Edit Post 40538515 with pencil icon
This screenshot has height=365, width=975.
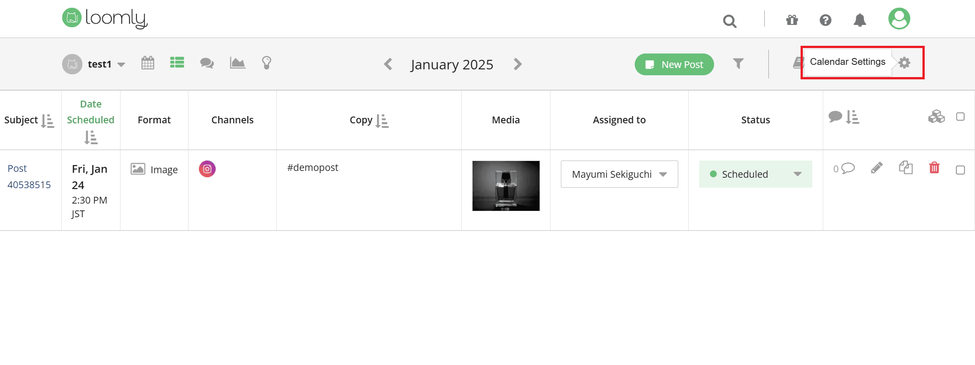click(x=877, y=168)
